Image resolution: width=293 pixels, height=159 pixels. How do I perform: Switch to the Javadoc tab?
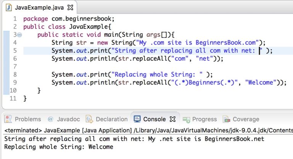tap(64, 119)
